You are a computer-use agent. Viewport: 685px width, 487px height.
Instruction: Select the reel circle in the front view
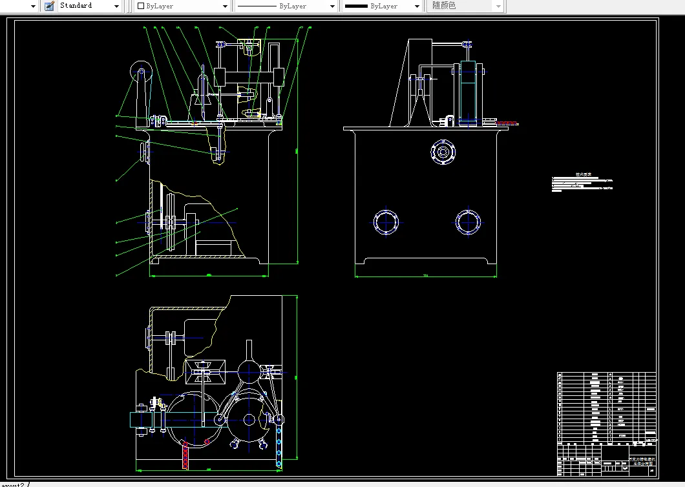(141, 72)
